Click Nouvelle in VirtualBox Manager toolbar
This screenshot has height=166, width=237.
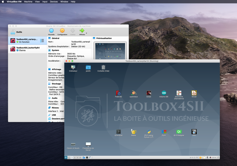[x=51, y=32]
